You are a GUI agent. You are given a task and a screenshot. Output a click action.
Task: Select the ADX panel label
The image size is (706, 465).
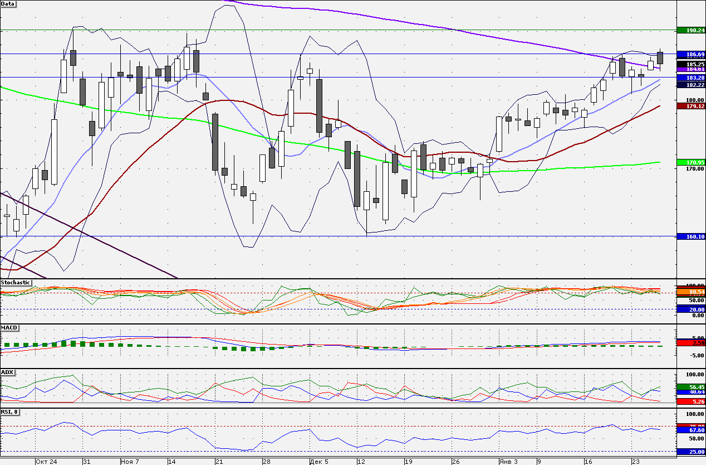(x=7, y=372)
